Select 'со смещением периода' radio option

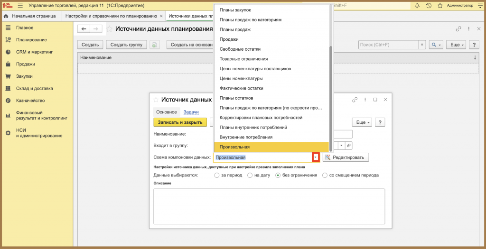tap(351, 175)
